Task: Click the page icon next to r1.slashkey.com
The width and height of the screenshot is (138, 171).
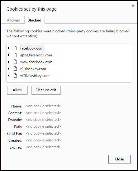Action: point(15,69)
